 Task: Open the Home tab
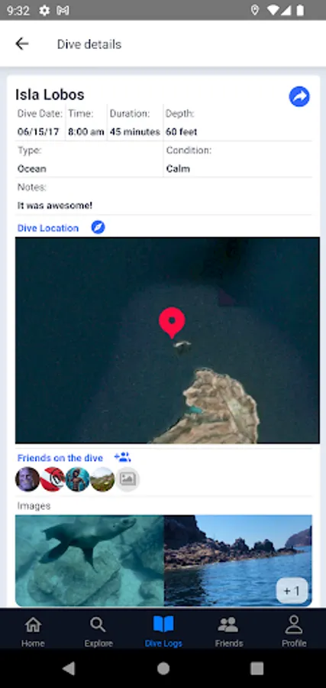33,631
